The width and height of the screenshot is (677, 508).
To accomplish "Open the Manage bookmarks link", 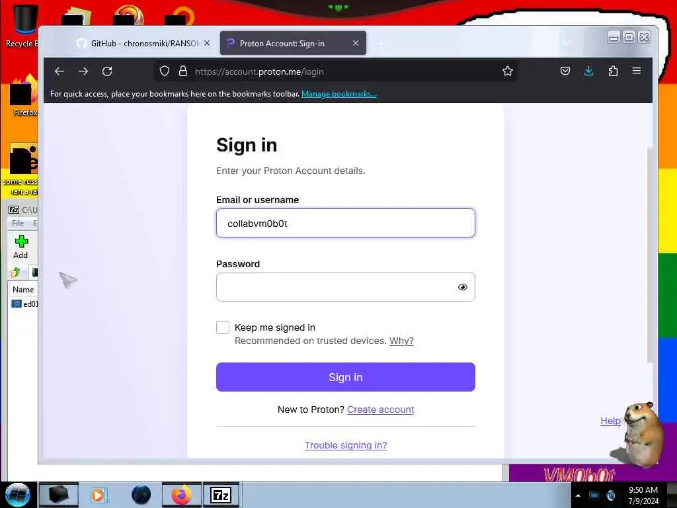I will [x=339, y=94].
